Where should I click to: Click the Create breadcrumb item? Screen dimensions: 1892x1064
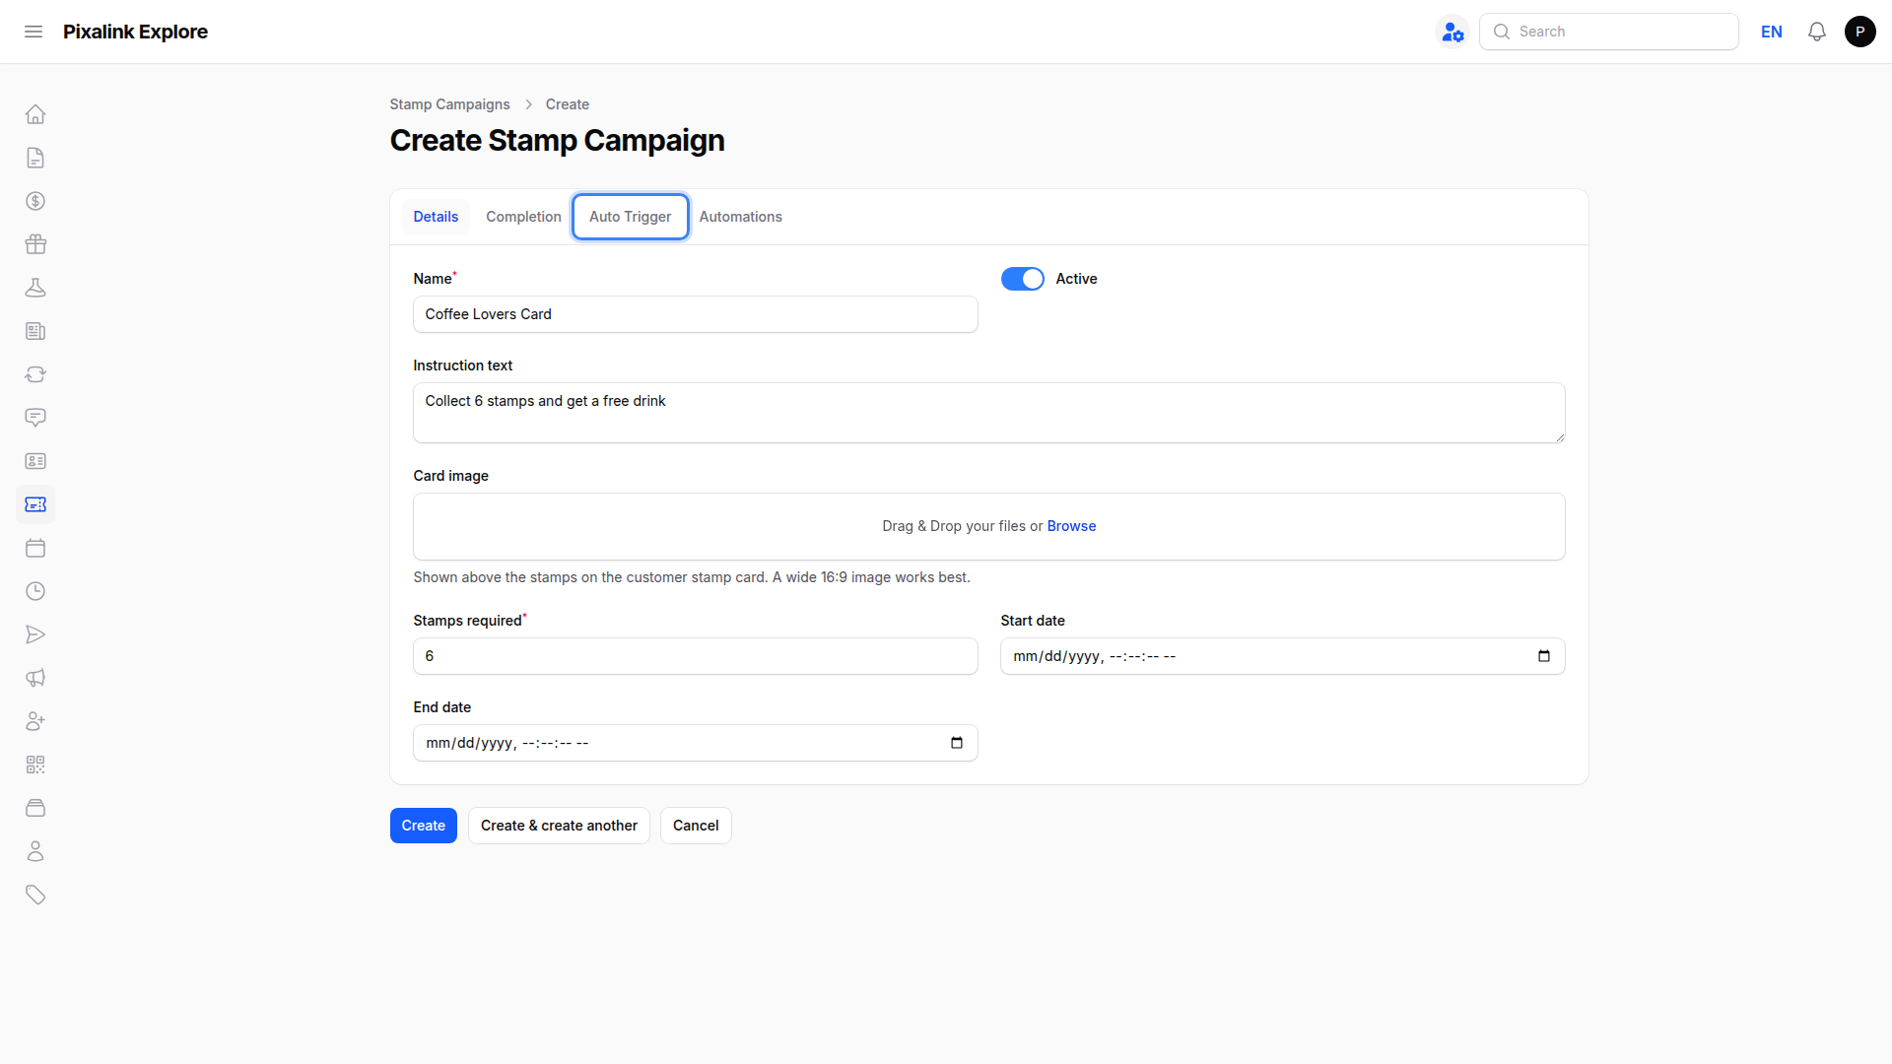[x=568, y=104]
